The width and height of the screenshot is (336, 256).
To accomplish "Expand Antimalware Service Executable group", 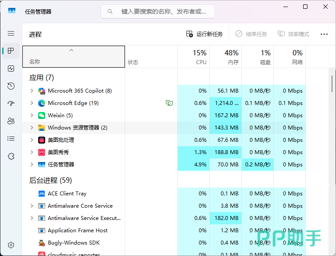I will pos(32,218).
